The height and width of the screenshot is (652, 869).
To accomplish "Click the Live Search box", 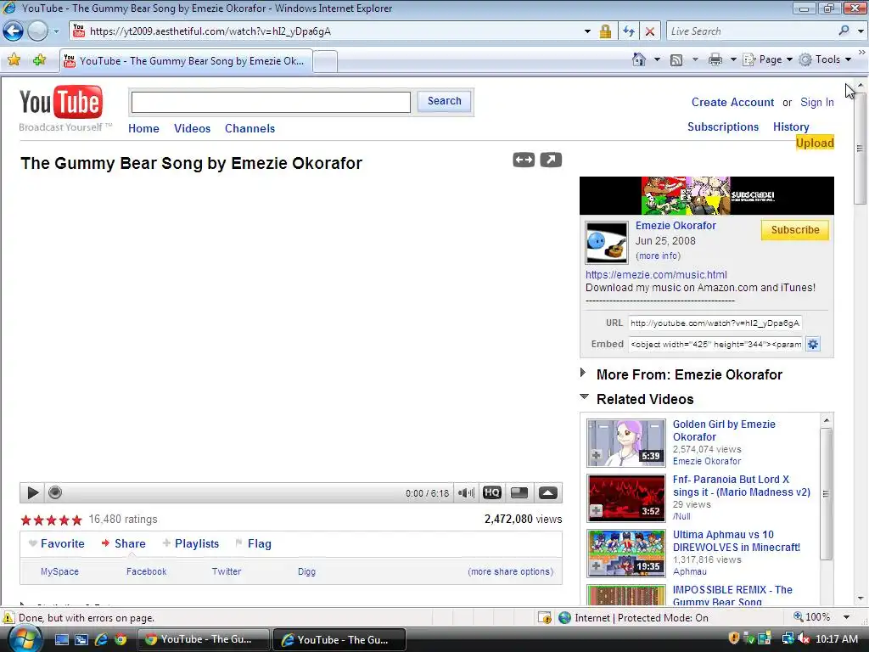I will 751,31.
